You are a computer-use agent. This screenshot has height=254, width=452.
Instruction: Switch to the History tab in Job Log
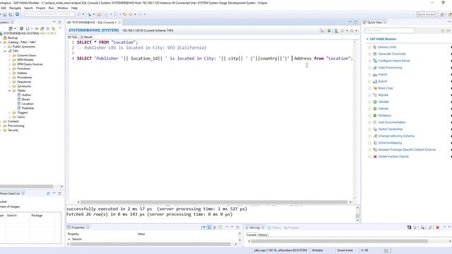(x=263, y=235)
